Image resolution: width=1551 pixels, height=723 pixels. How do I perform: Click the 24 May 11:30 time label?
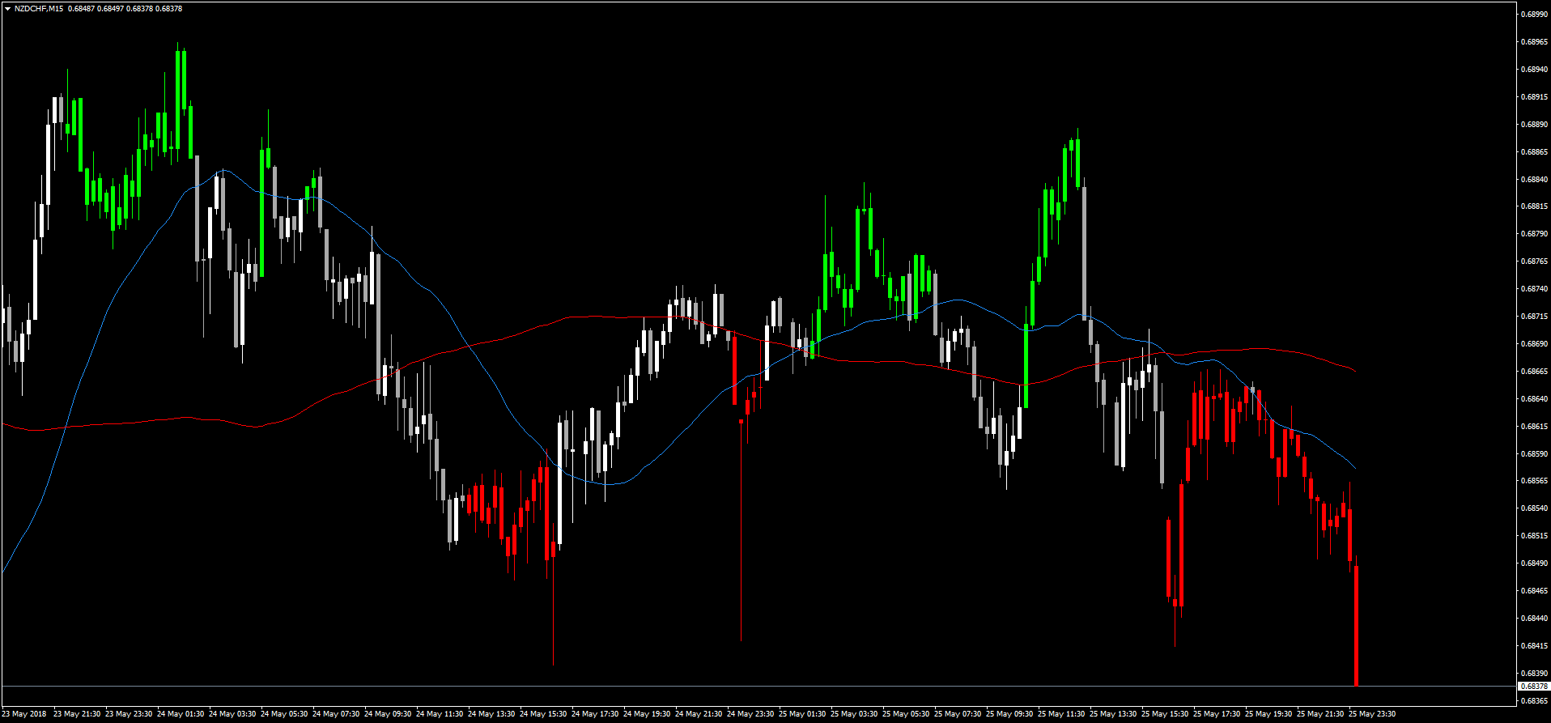point(440,714)
